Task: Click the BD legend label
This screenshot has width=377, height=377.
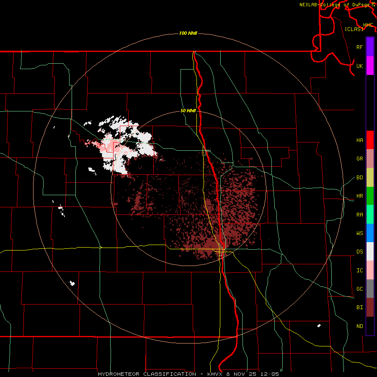Action: pos(359,178)
